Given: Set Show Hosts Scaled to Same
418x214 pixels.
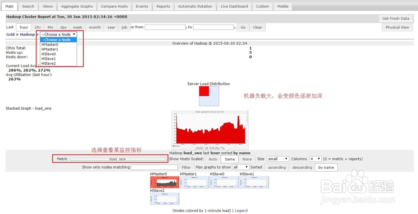Looking at the screenshot, I should pos(229,159).
